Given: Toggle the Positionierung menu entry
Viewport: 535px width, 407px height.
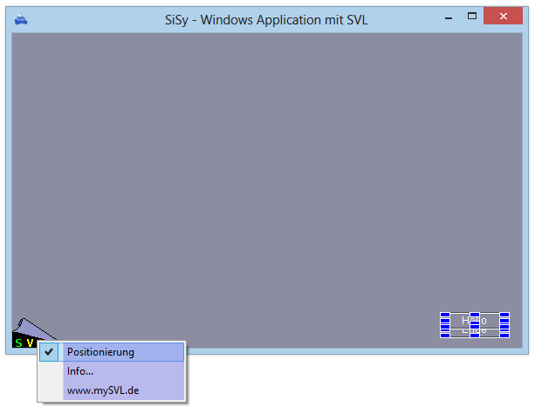Looking at the screenshot, I should coord(100,352).
